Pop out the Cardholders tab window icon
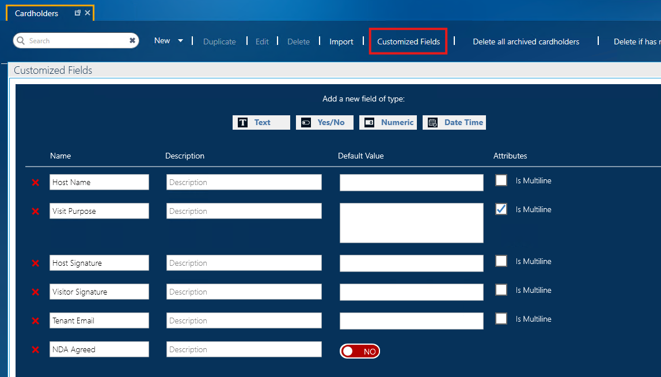This screenshot has width=661, height=377. coord(78,13)
